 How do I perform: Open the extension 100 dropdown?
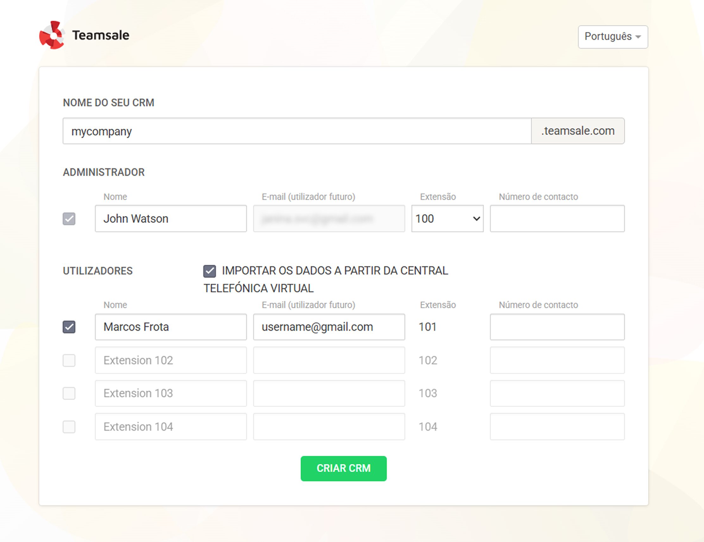[x=447, y=219]
